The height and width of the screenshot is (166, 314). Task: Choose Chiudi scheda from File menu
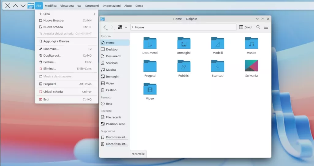coord(67,92)
